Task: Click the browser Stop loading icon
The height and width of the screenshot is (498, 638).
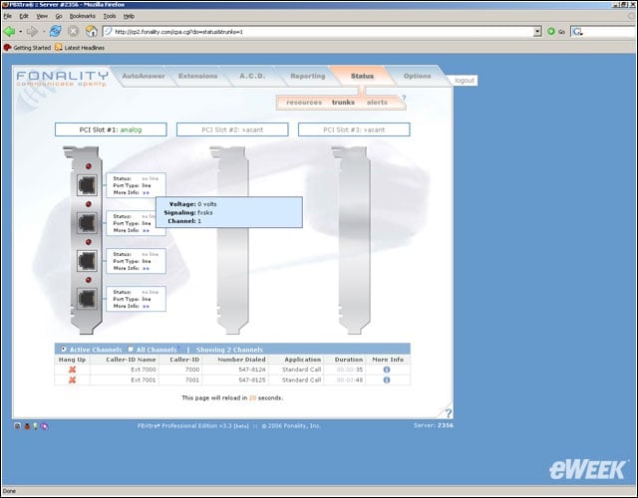Action: 73,31
